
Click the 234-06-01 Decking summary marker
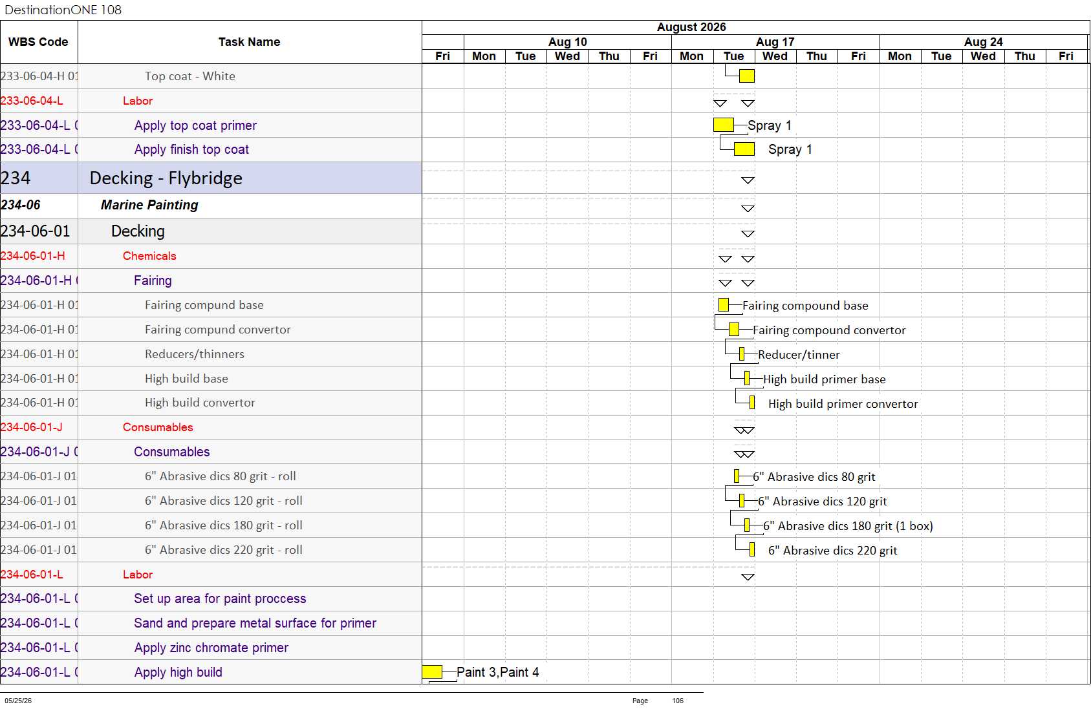click(748, 234)
